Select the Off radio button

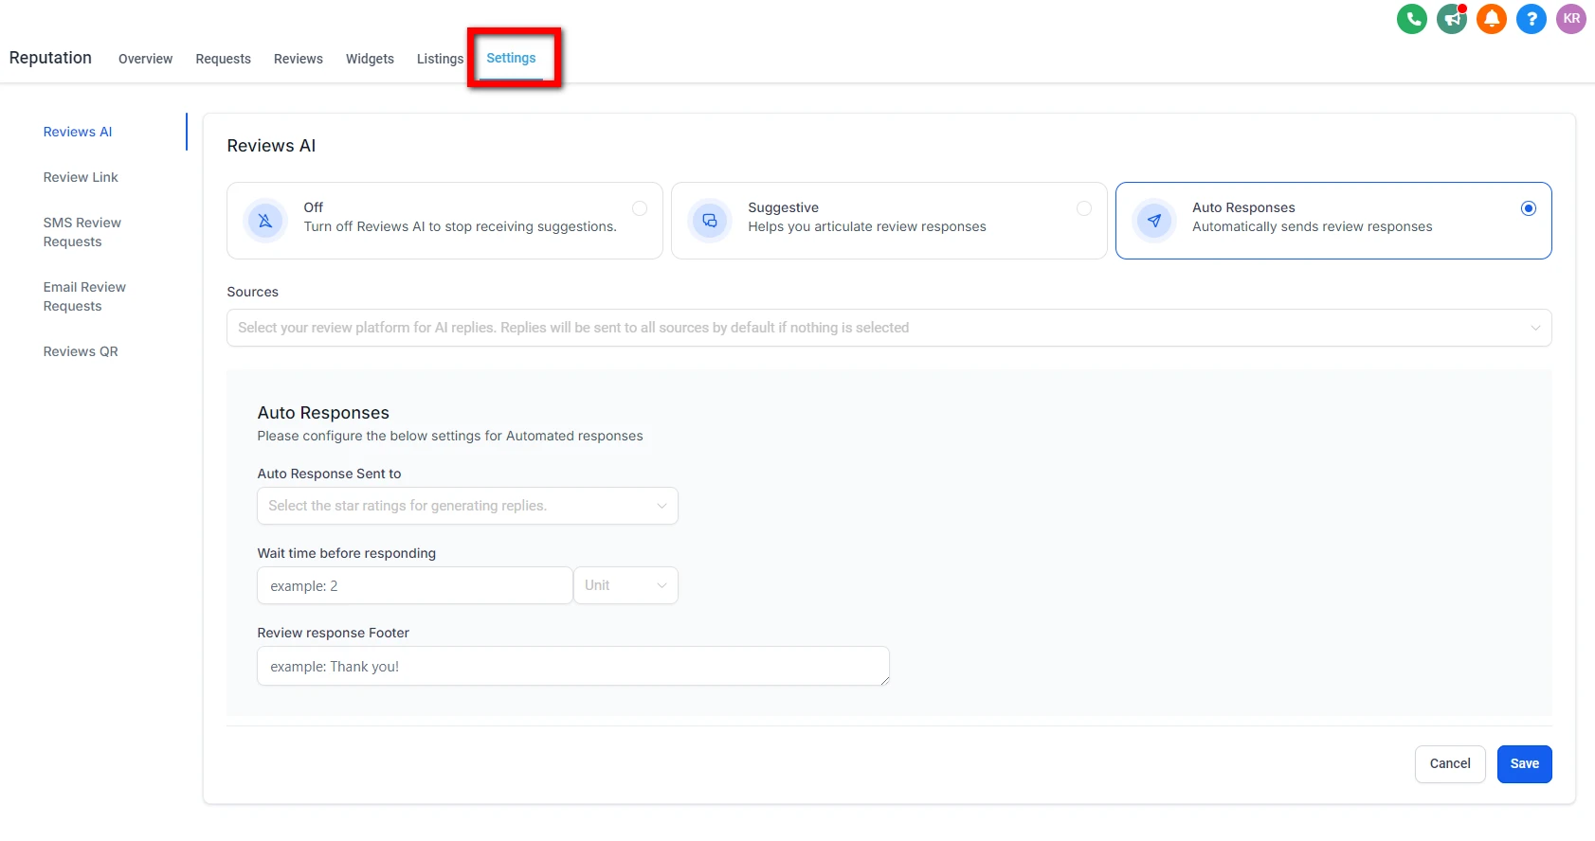point(640,208)
